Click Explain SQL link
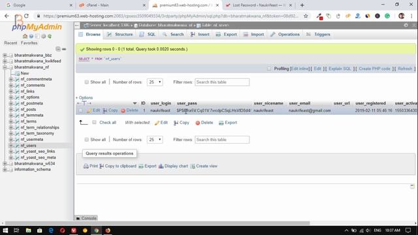This screenshot has width=418, height=235. (340, 69)
